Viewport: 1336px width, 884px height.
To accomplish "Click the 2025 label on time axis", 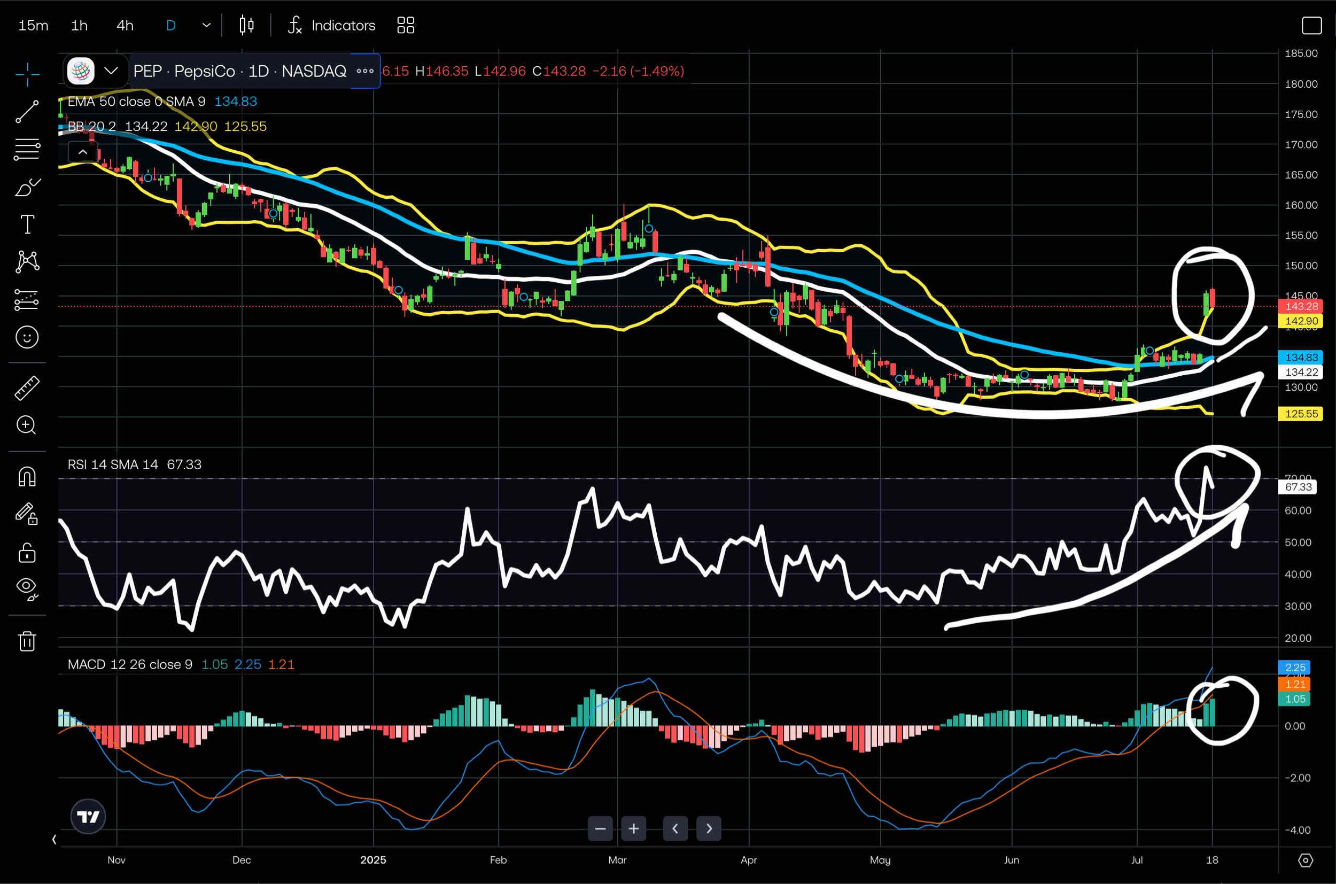I will (x=373, y=860).
